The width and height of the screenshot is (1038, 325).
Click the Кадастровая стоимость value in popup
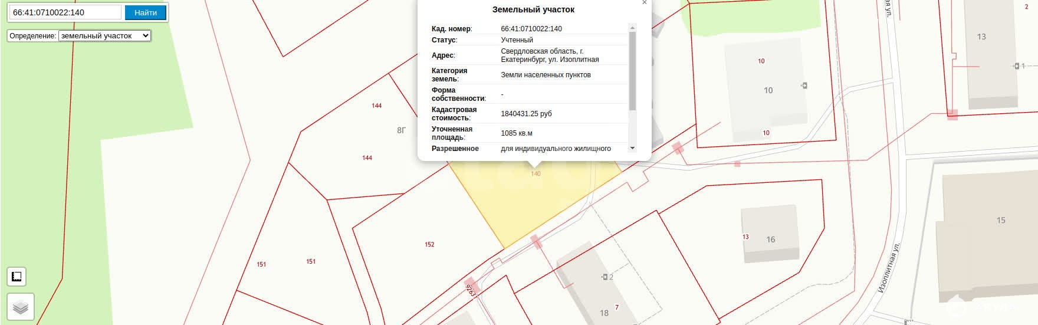click(526, 114)
